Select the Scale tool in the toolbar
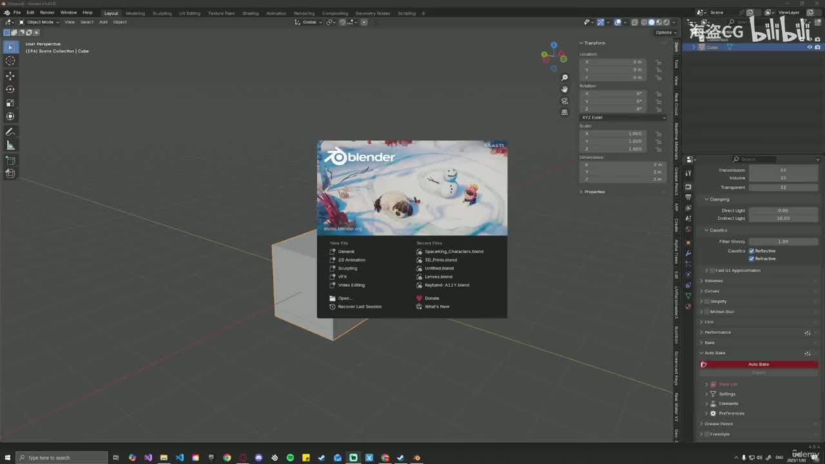The image size is (825, 464). (x=10, y=103)
